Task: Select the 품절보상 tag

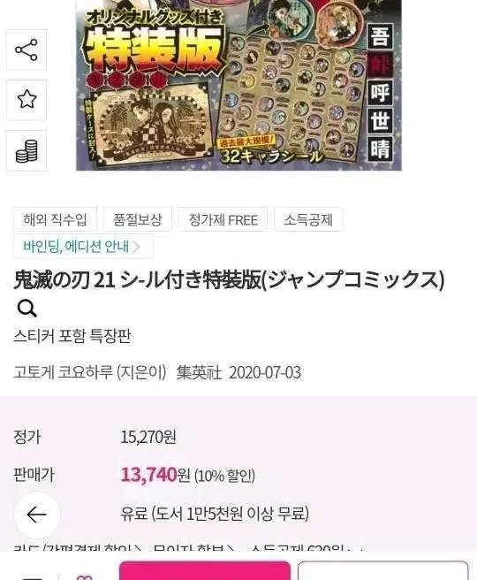Action: (x=138, y=220)
